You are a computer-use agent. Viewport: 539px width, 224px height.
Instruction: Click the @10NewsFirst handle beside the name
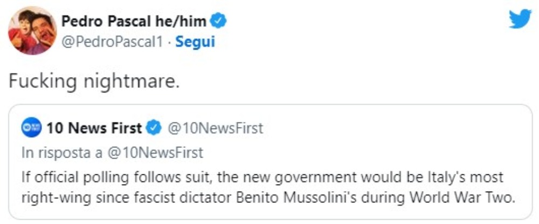(216, 128)
